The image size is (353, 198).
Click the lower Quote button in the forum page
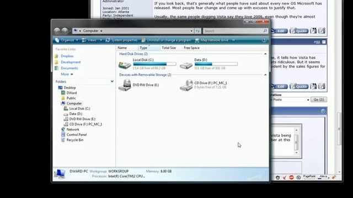click(x=299, y=86)
